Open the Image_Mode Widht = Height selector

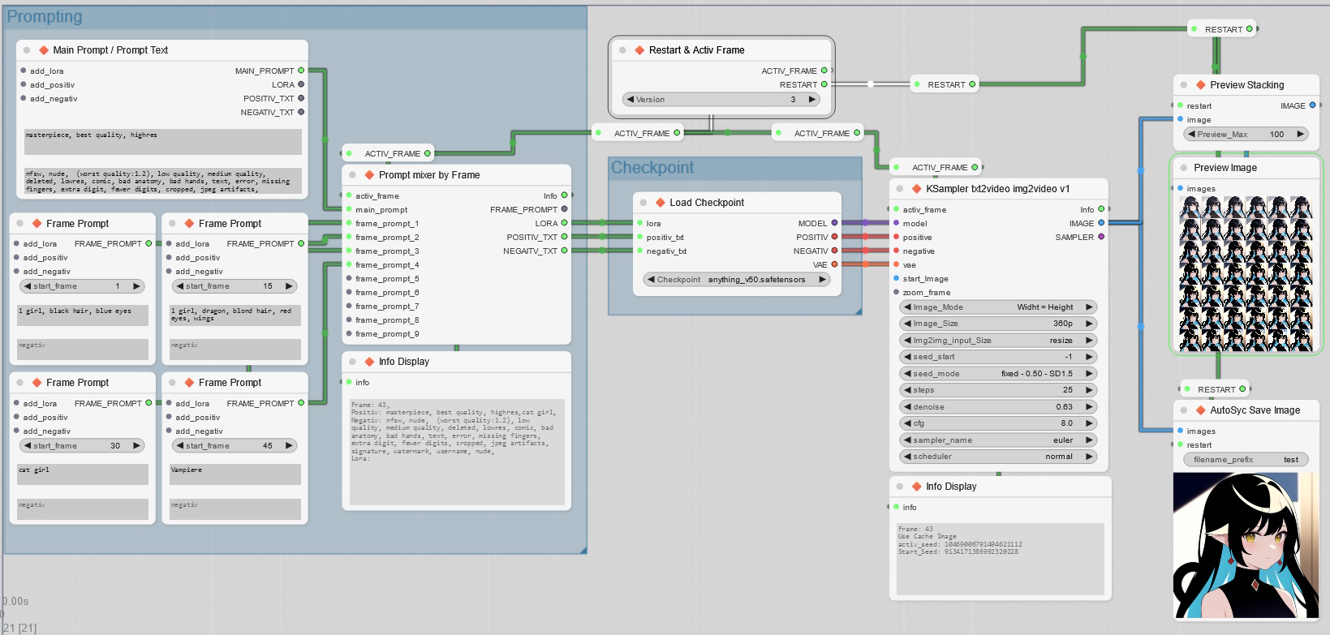point(998,307)
